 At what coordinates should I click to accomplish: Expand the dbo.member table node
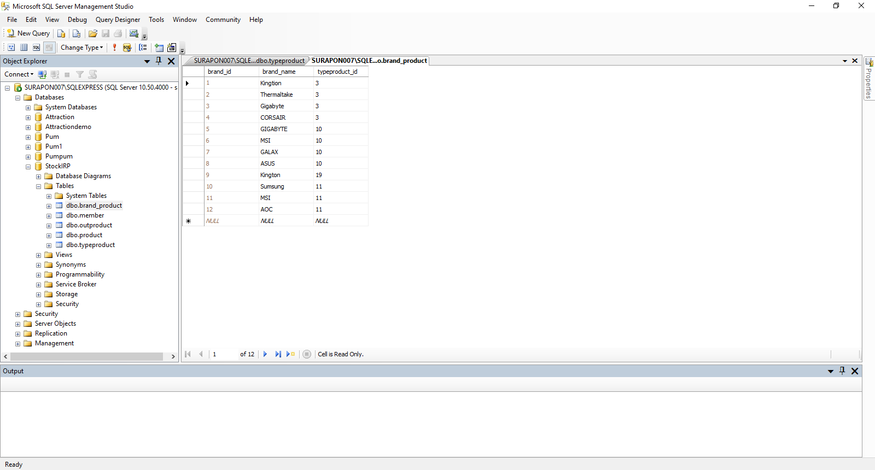click(x=49, y=215)
